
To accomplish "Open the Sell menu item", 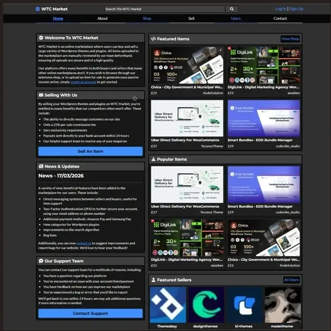I will [191, 19].
